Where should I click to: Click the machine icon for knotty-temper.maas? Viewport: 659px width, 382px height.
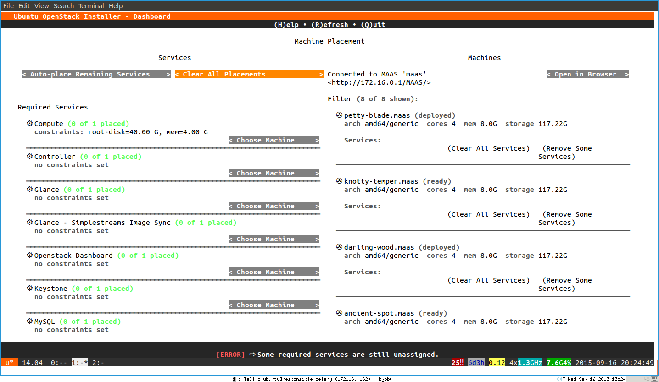coord(339,181)
